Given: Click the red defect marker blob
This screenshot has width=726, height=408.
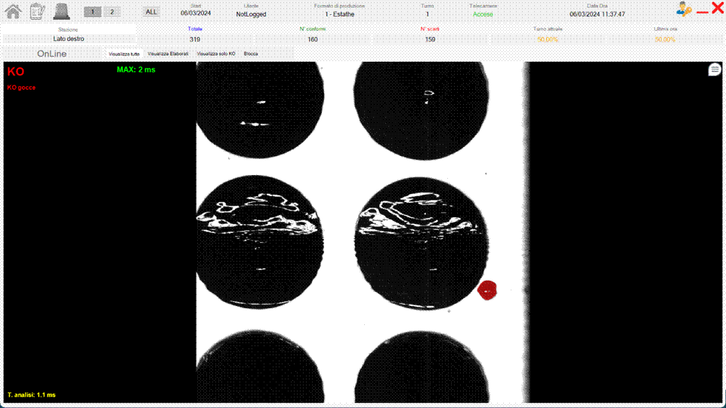Looking at the screenshot, I should pyautogui.click(x=489, y=290).
